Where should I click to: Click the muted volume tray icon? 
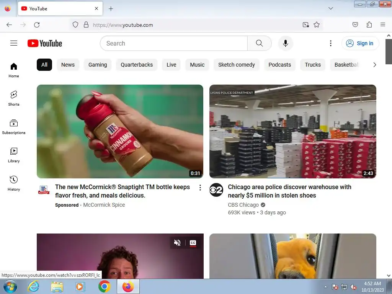coord(353,287)
